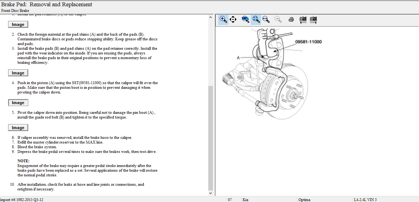
Task: Click the vertical scrollbar thumb
Action: [x=211, y=138]
